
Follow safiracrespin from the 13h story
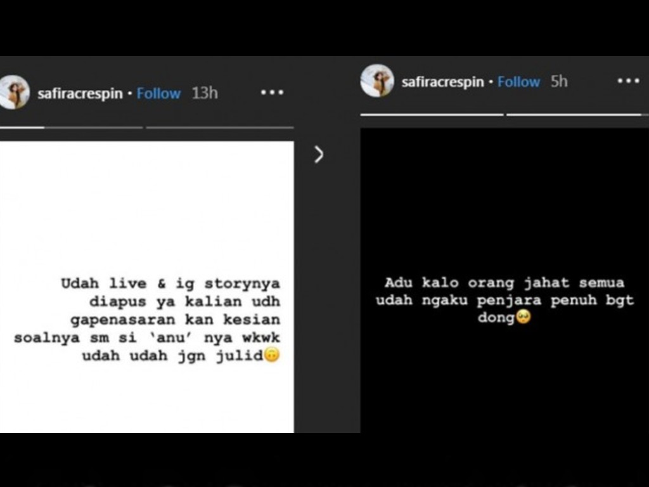(158, 93)
